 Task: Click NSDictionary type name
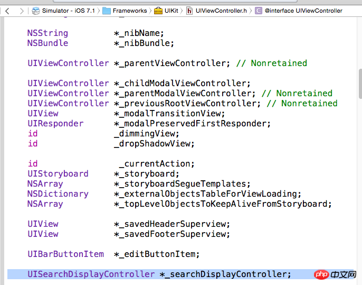(58, 194)
